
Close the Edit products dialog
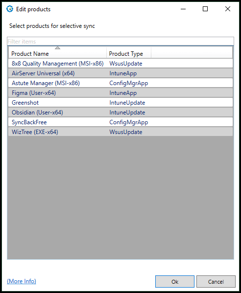(228, 9)
